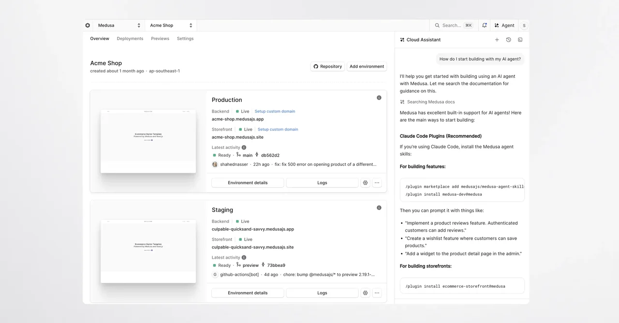The height and width of the screenshot is (323, 619).
Task: Open acme-shop.medusajs.app backend URL
Action: [x=237, y=119]
